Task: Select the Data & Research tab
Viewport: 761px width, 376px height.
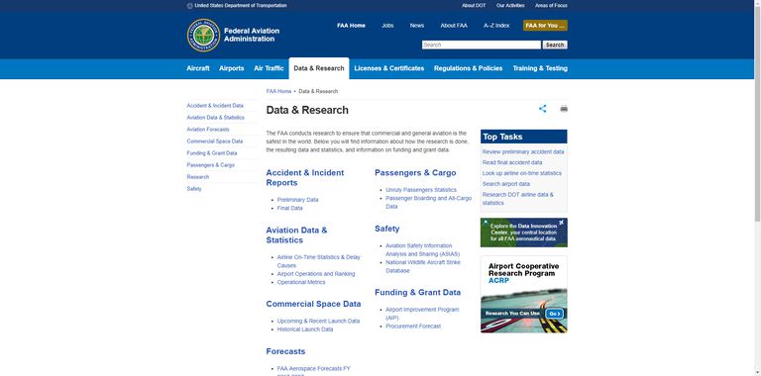Action: [x=319, y=68]
